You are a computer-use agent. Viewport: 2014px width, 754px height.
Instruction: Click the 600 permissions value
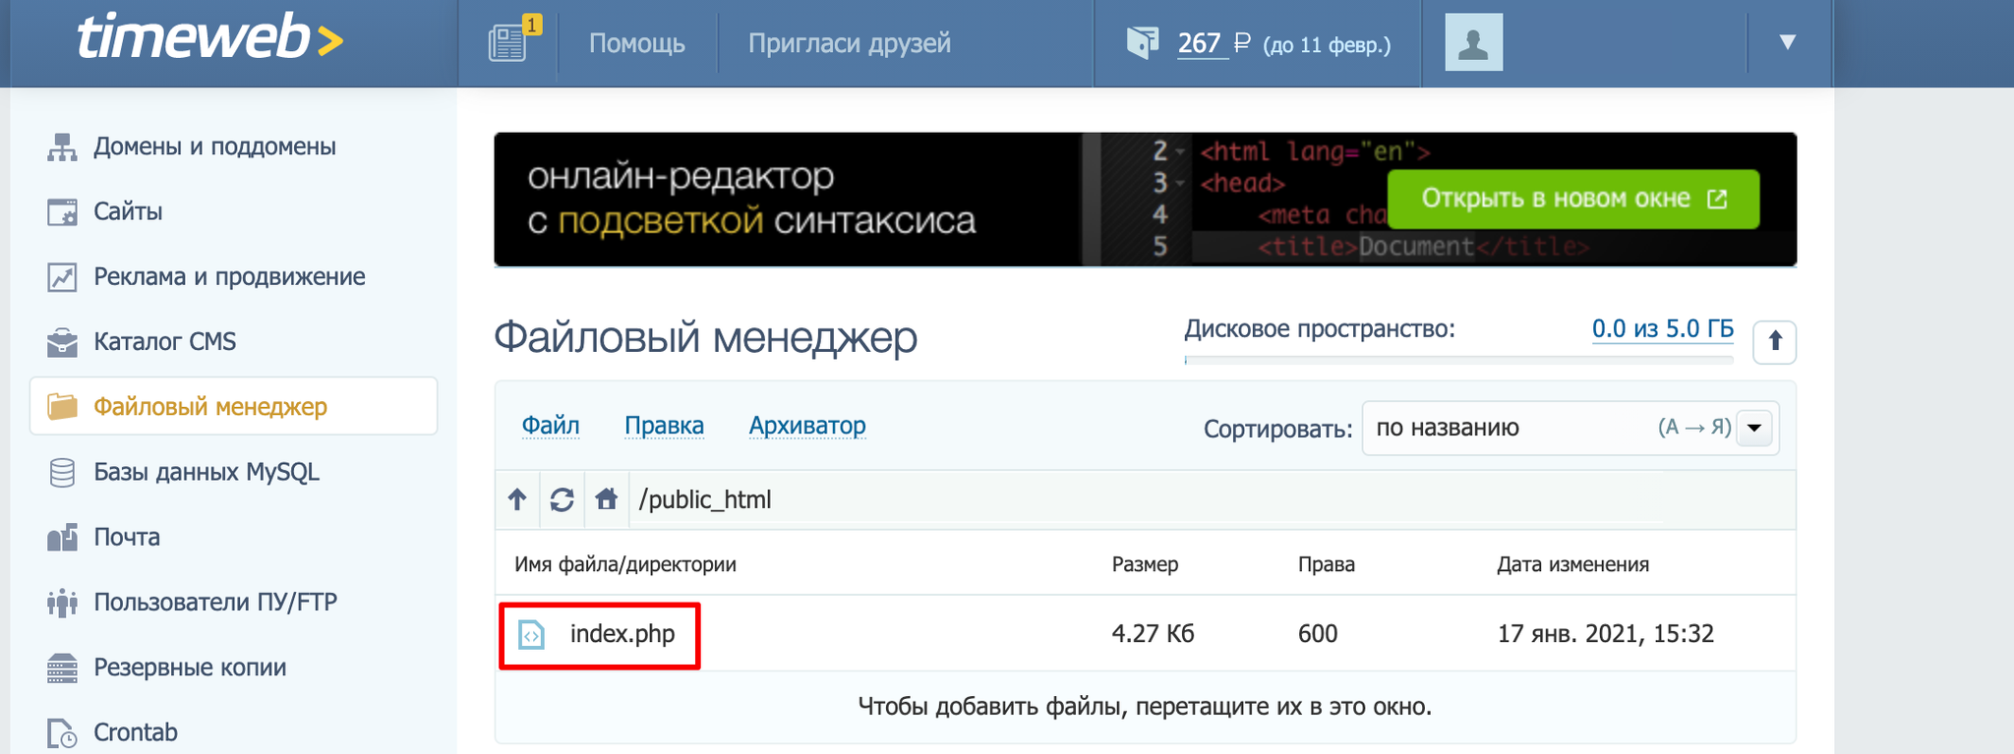1318,634
